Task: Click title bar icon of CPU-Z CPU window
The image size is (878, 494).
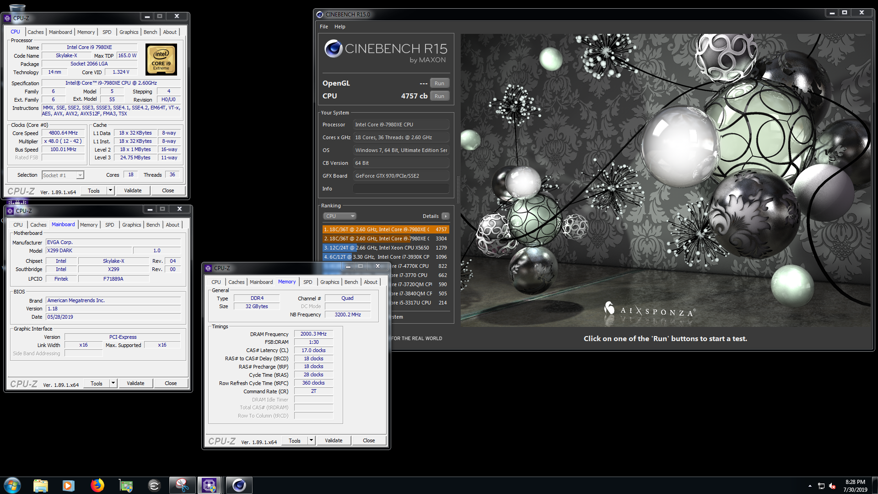Action: (x=7, y=18)
